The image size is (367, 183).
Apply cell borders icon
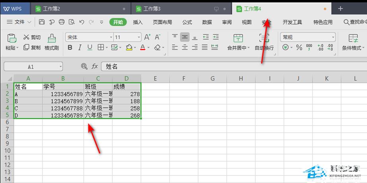pyautogui.click(x=100, y=48)
